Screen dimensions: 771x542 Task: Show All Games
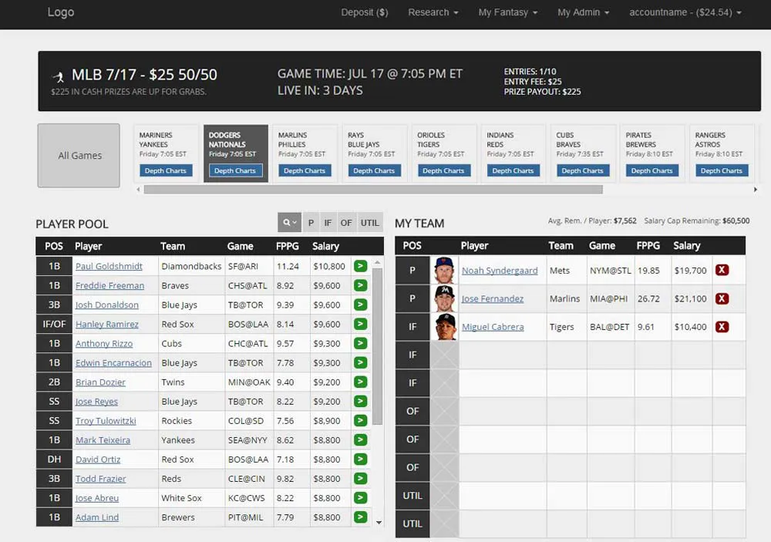79,156
